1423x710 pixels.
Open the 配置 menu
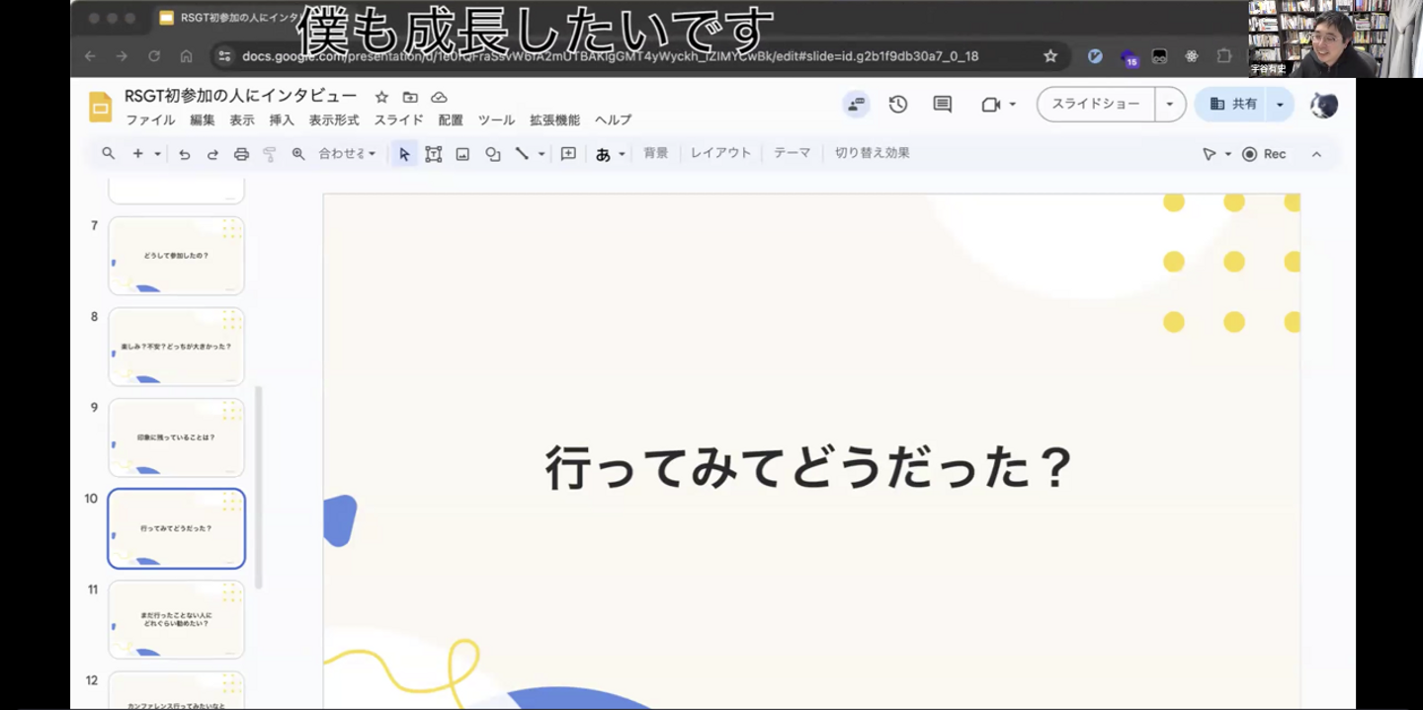(x=451, y=120)
